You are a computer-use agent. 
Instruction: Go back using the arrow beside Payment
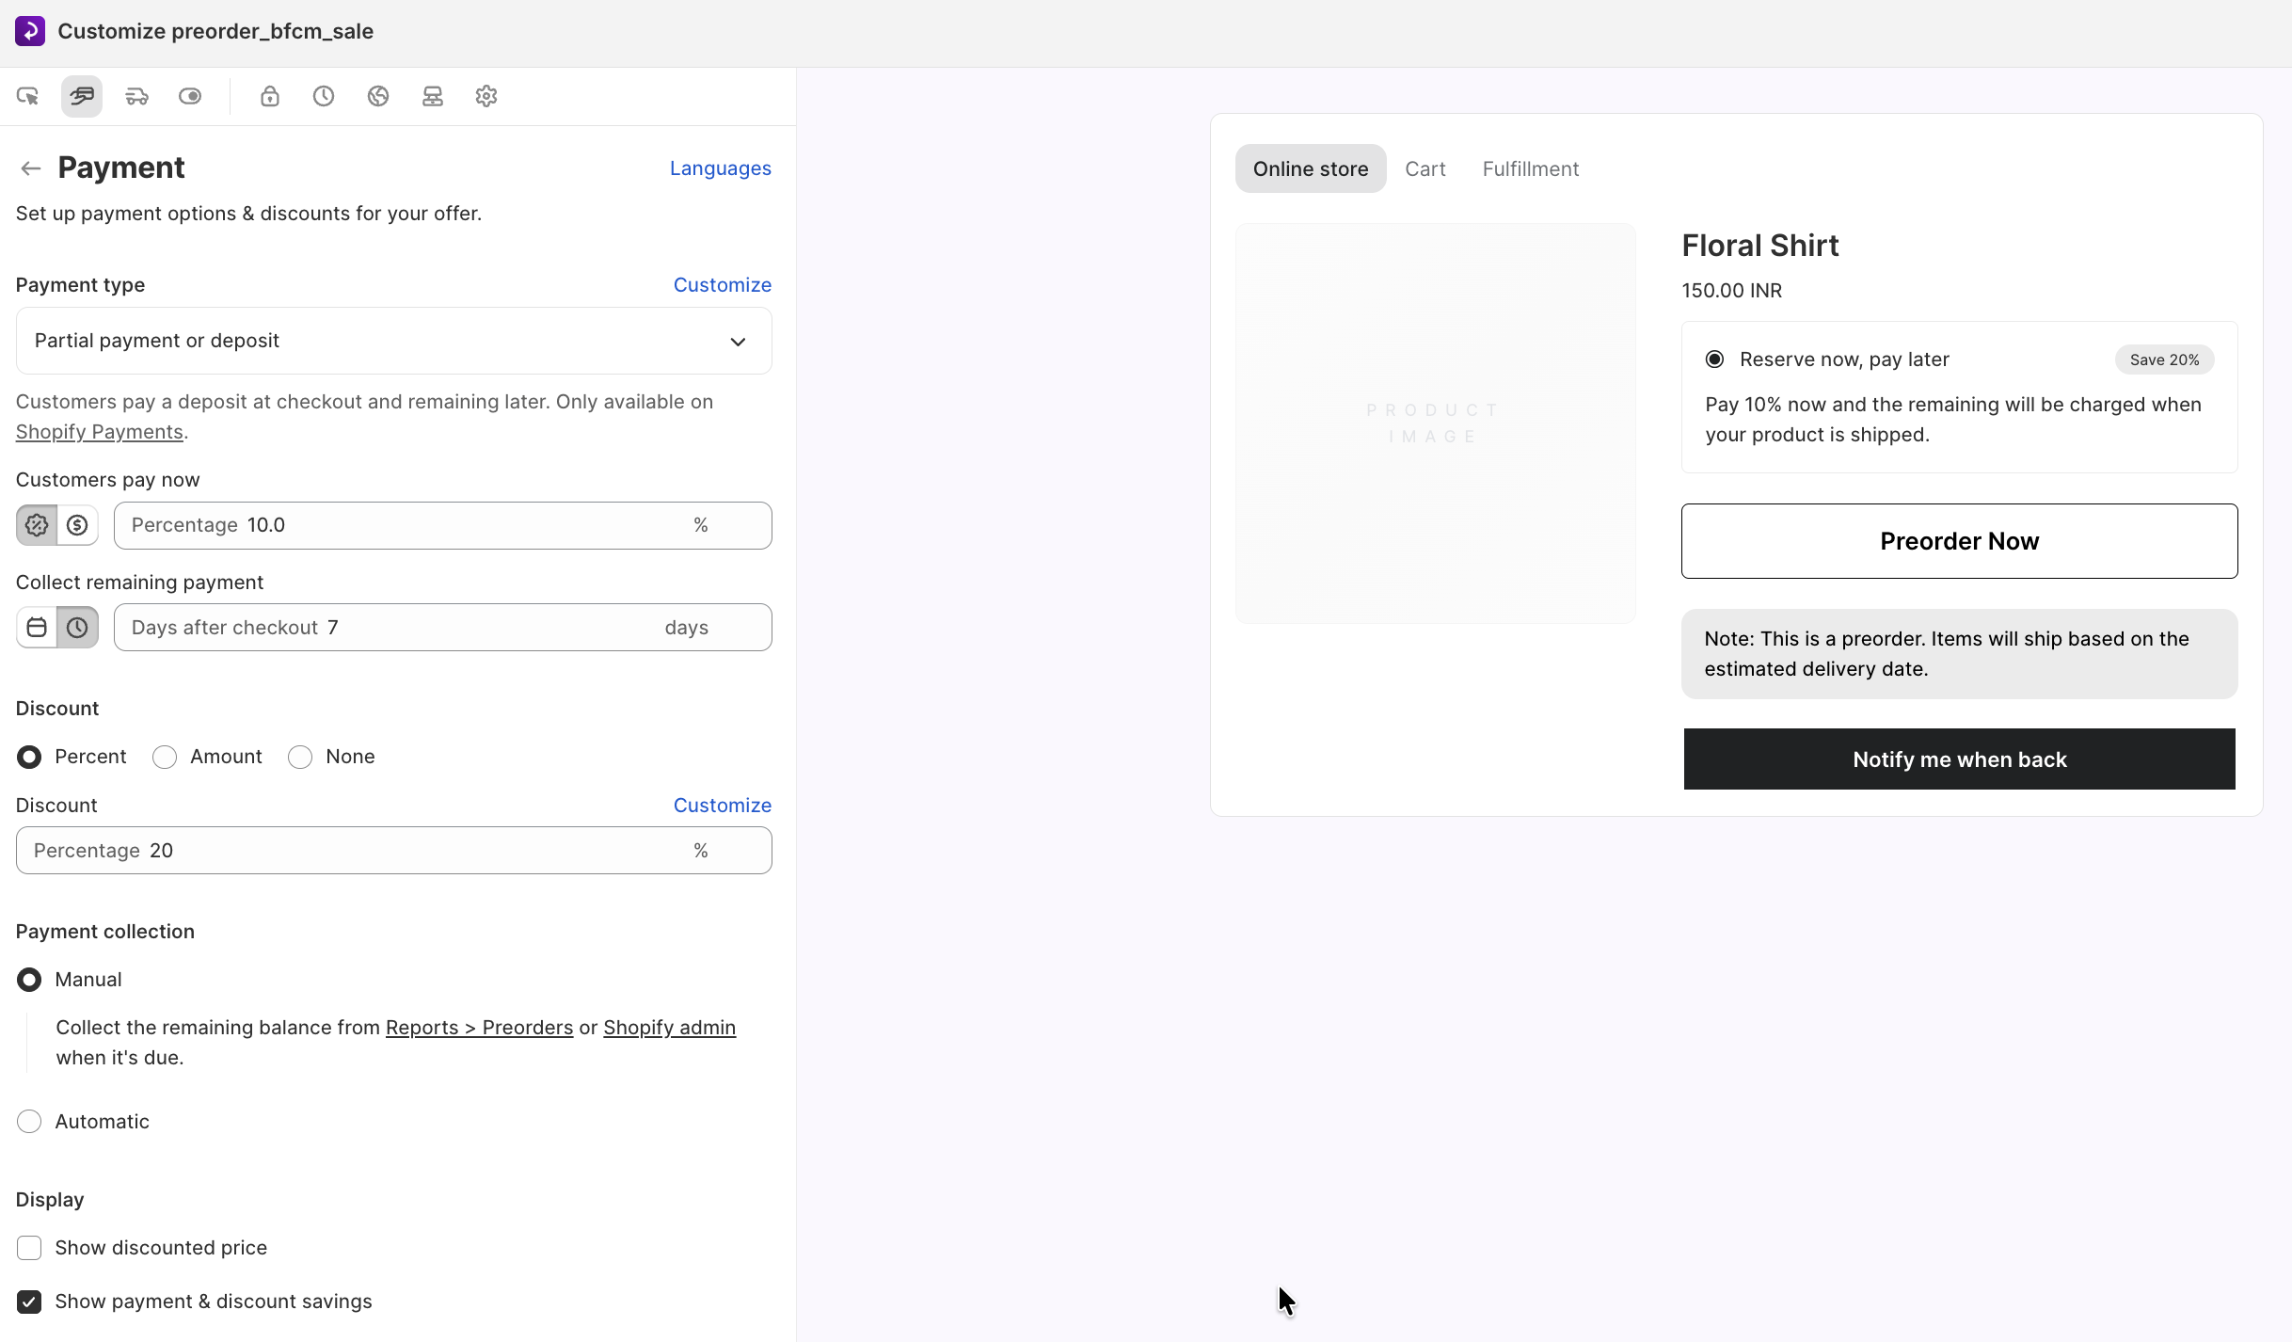(x=30, y=168)
